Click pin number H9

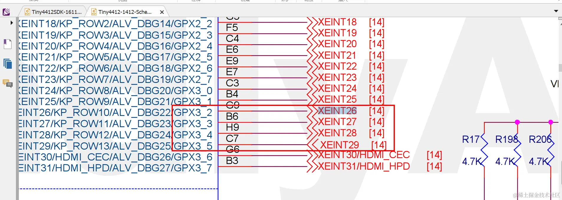click(232, 127)
